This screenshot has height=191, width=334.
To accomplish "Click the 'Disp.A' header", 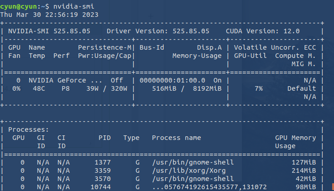I will coord(209,48).
